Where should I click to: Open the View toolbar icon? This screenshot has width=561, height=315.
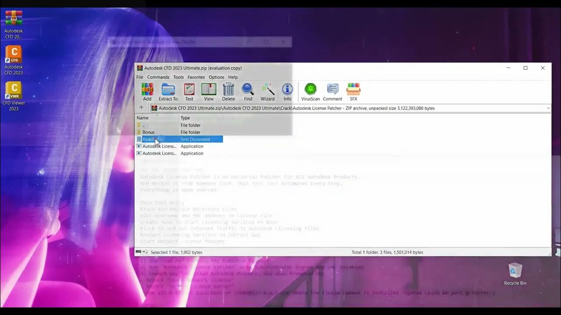tap(209, 92)
